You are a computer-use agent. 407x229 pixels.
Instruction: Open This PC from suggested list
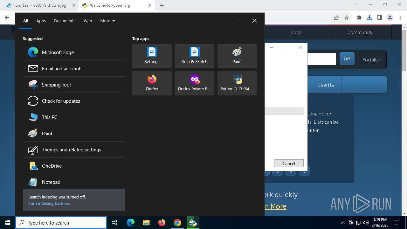(74, 117)
